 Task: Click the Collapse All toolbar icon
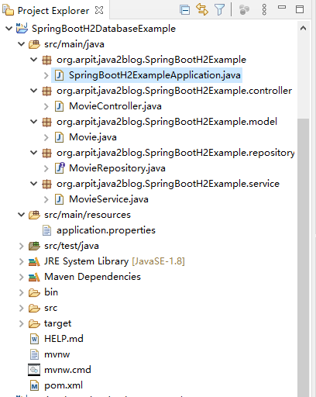click(185, 10)
